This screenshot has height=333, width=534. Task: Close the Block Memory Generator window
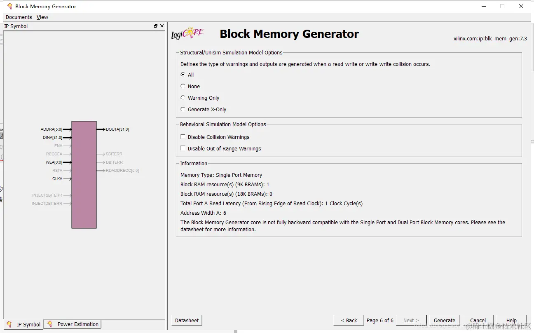tap(521, 6)
